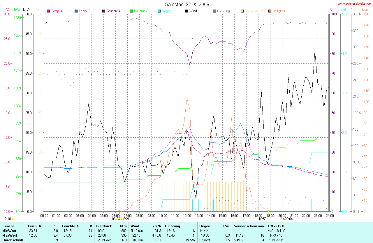373x243 pixels.
Task: Click the purple Feuchte A. legend swatch
Action: [x=104, y=11]
